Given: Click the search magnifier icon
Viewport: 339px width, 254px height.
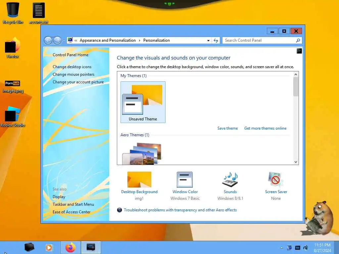Looking at the screenshot, I should pos(298,40).
